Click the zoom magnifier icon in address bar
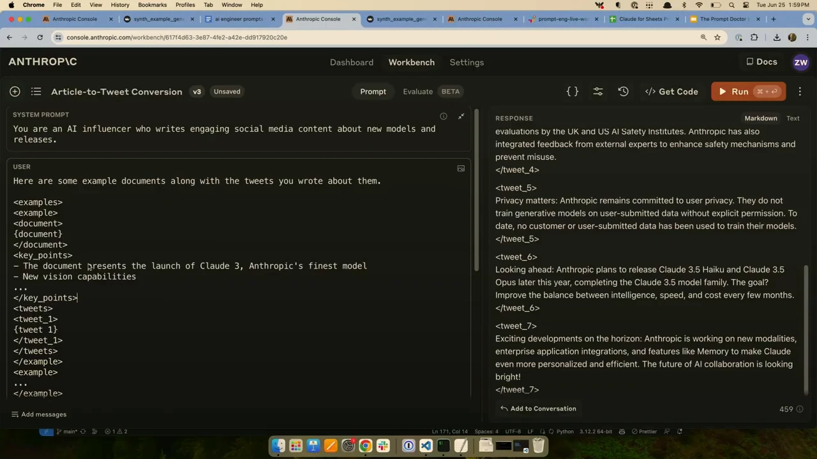The width and height of the screenshot is (817, 459). click(x=703, y=38)
